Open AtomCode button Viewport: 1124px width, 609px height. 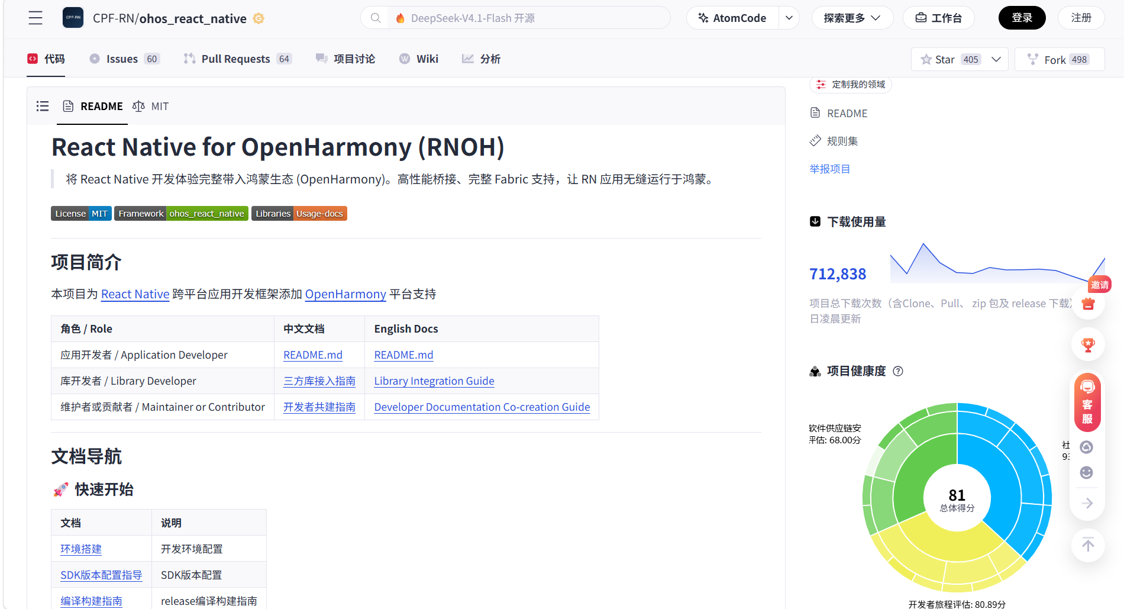[x=732, y=18]
